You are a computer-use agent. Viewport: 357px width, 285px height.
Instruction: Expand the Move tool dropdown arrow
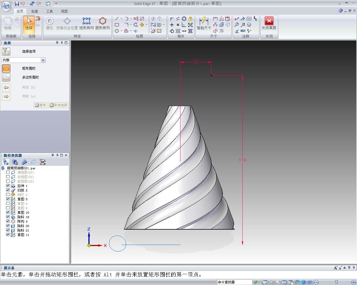pos(146,25)
